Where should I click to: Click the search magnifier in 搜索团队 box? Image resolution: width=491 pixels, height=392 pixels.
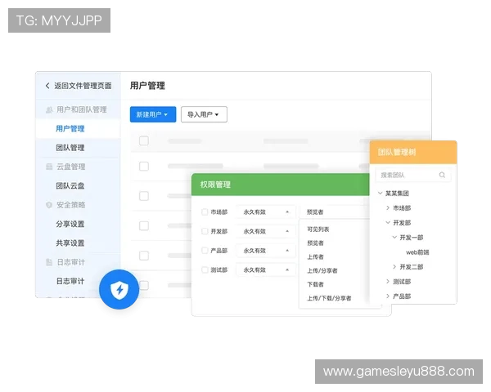[x=442, y=175]
